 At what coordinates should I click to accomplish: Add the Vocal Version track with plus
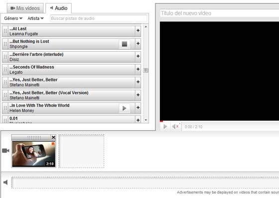coord(138,95)
